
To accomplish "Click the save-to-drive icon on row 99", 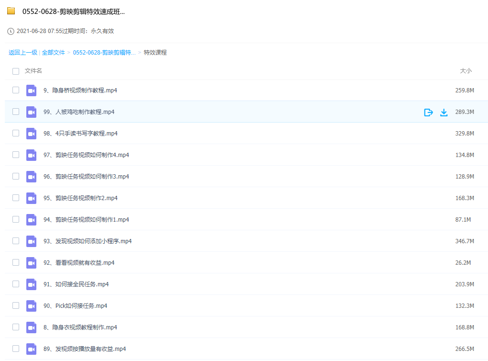I will (x=428, y=112).
